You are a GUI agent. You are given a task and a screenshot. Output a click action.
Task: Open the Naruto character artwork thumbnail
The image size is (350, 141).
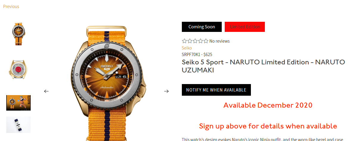tap(18, 103)
